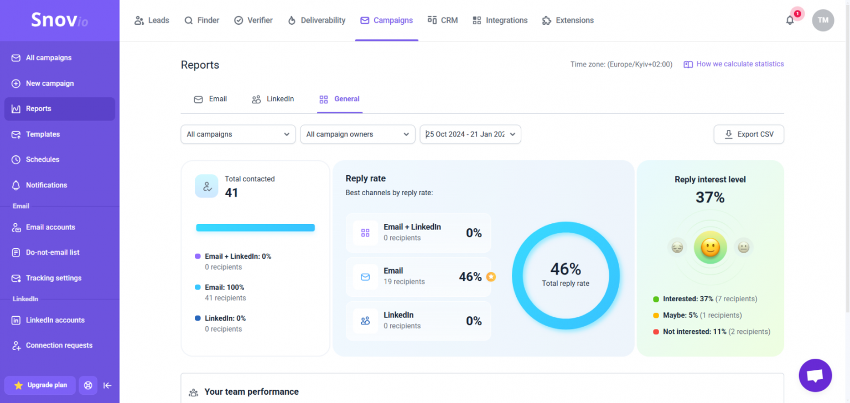Click the purple Email + LinkedIn legend dot
The height and width of the screenshot is (403, 850).
pyautogui.click(x=198, y=257)
